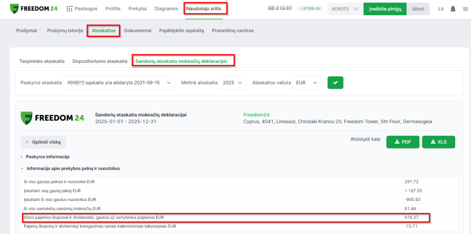Open the hamburger menu icon
Viewport: 471px width, 234px height.
[465, 9]
